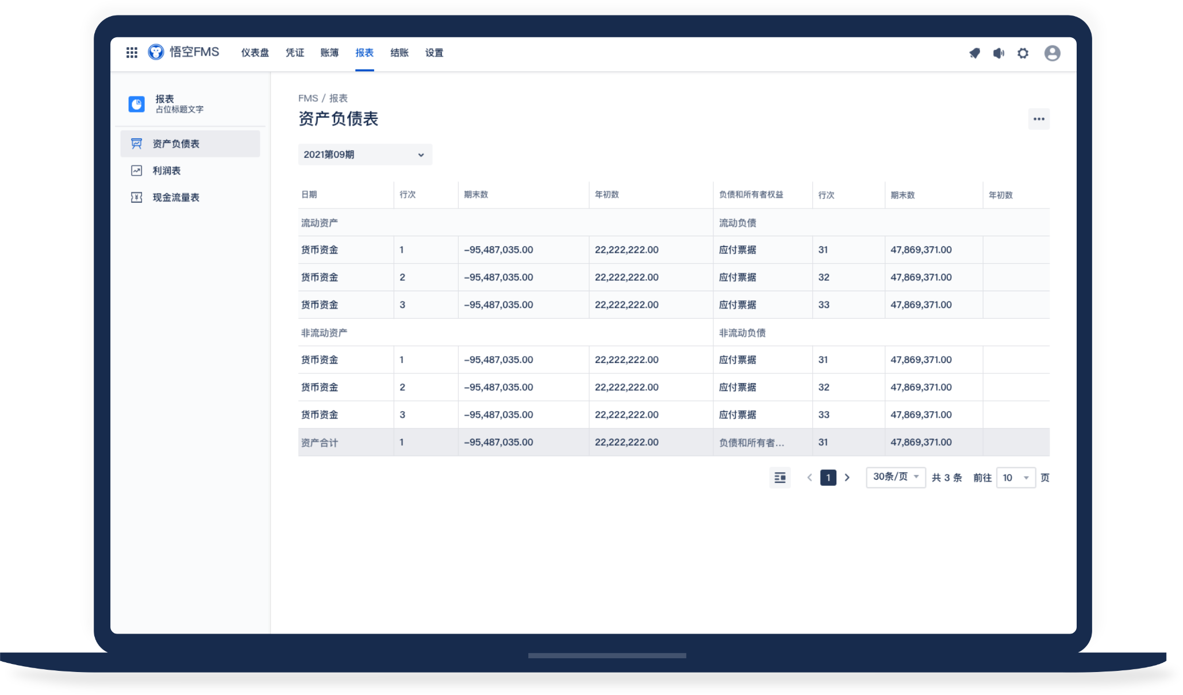Click the 悟空FMS monkey logo
Image resolution: width=1183 pixels, height=695 pixels.
pyautogui.click(x=156, y=52)
